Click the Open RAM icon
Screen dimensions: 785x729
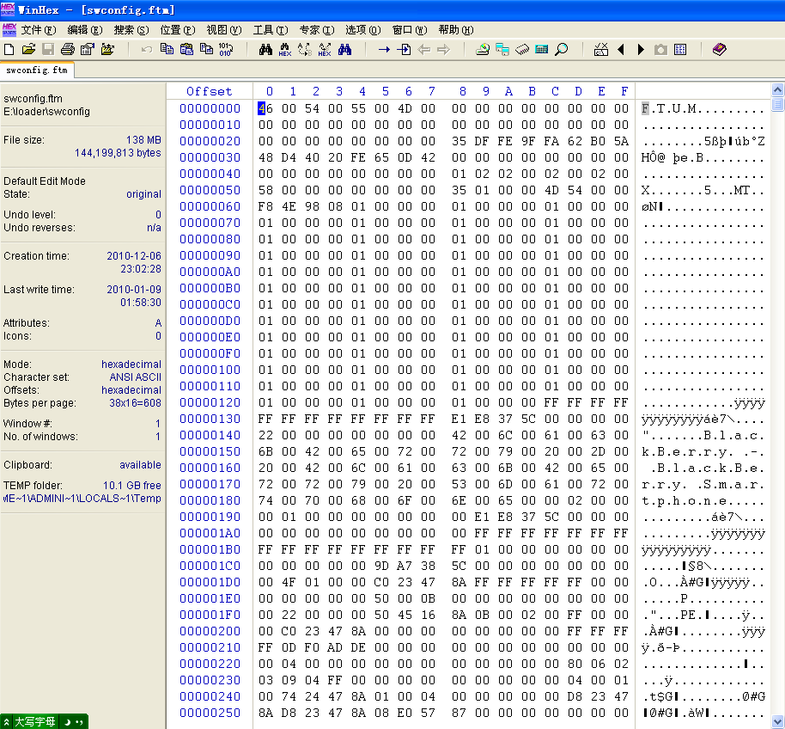(522, 49)
